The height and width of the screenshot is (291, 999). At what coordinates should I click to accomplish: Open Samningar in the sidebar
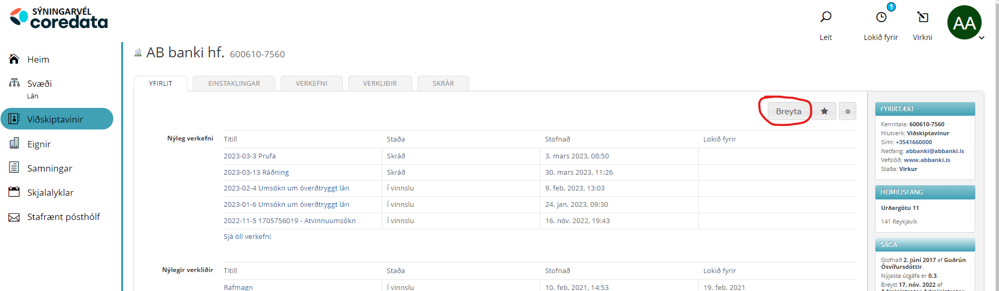point(50,168)
